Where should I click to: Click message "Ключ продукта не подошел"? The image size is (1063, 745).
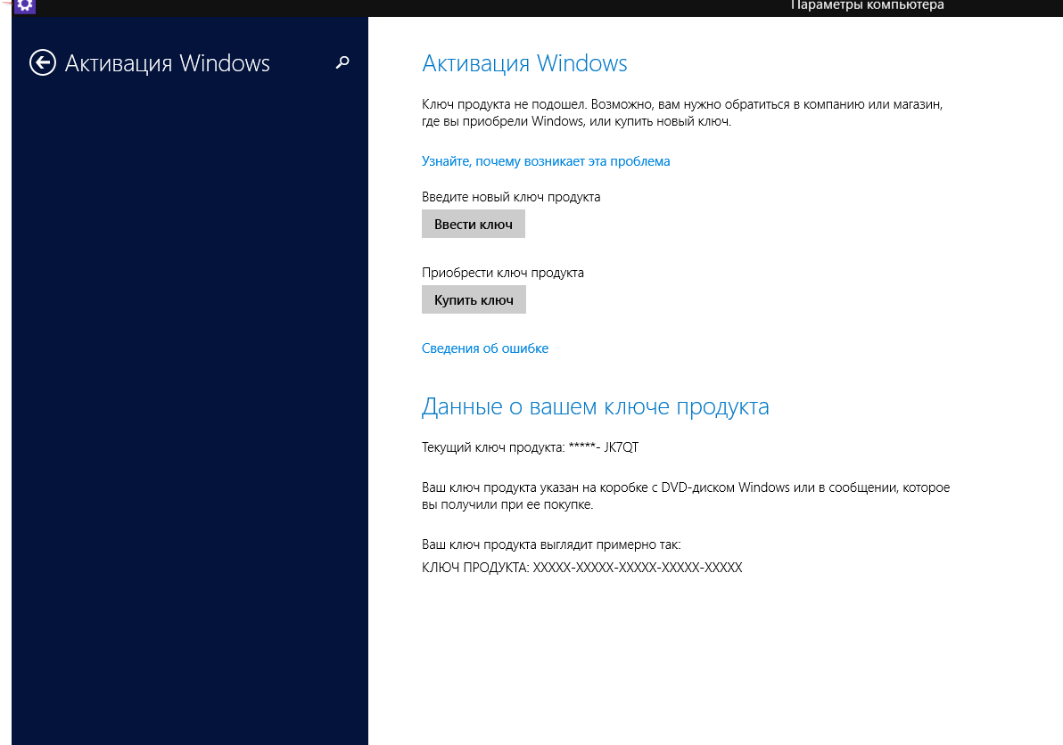[682, 113]
